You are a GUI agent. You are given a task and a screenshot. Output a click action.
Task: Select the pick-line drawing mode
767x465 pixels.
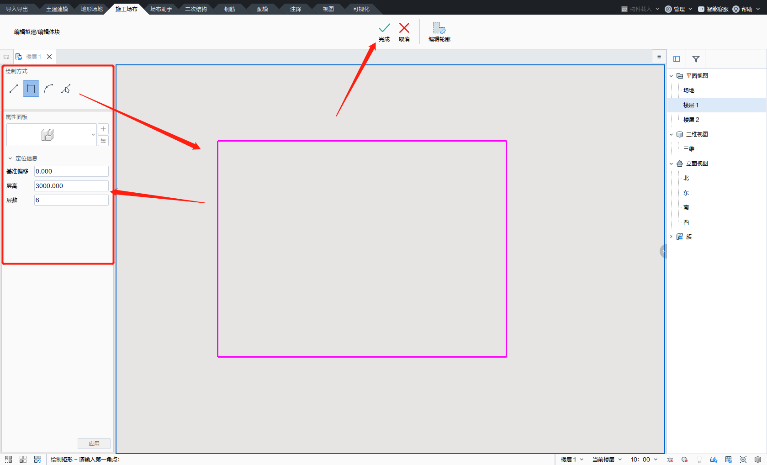pyautogui.click(x=66, y=89)
